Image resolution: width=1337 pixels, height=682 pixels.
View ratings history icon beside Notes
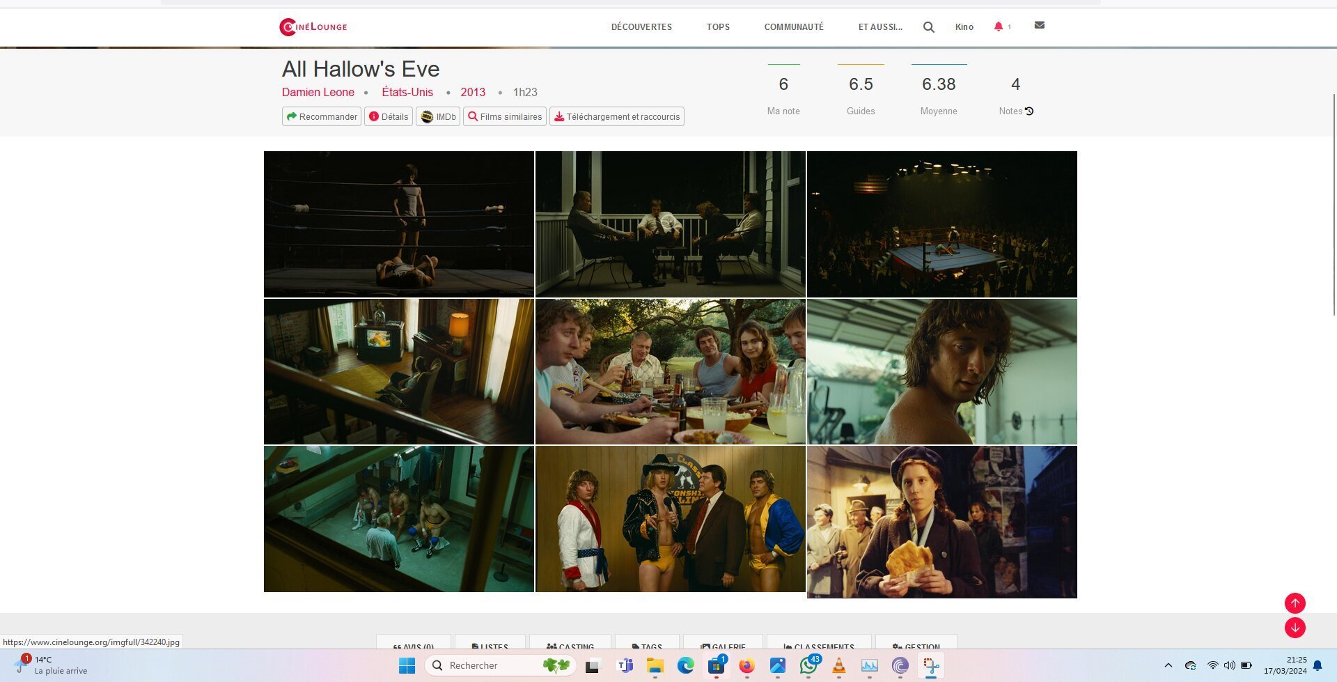tap(1029, 111)
